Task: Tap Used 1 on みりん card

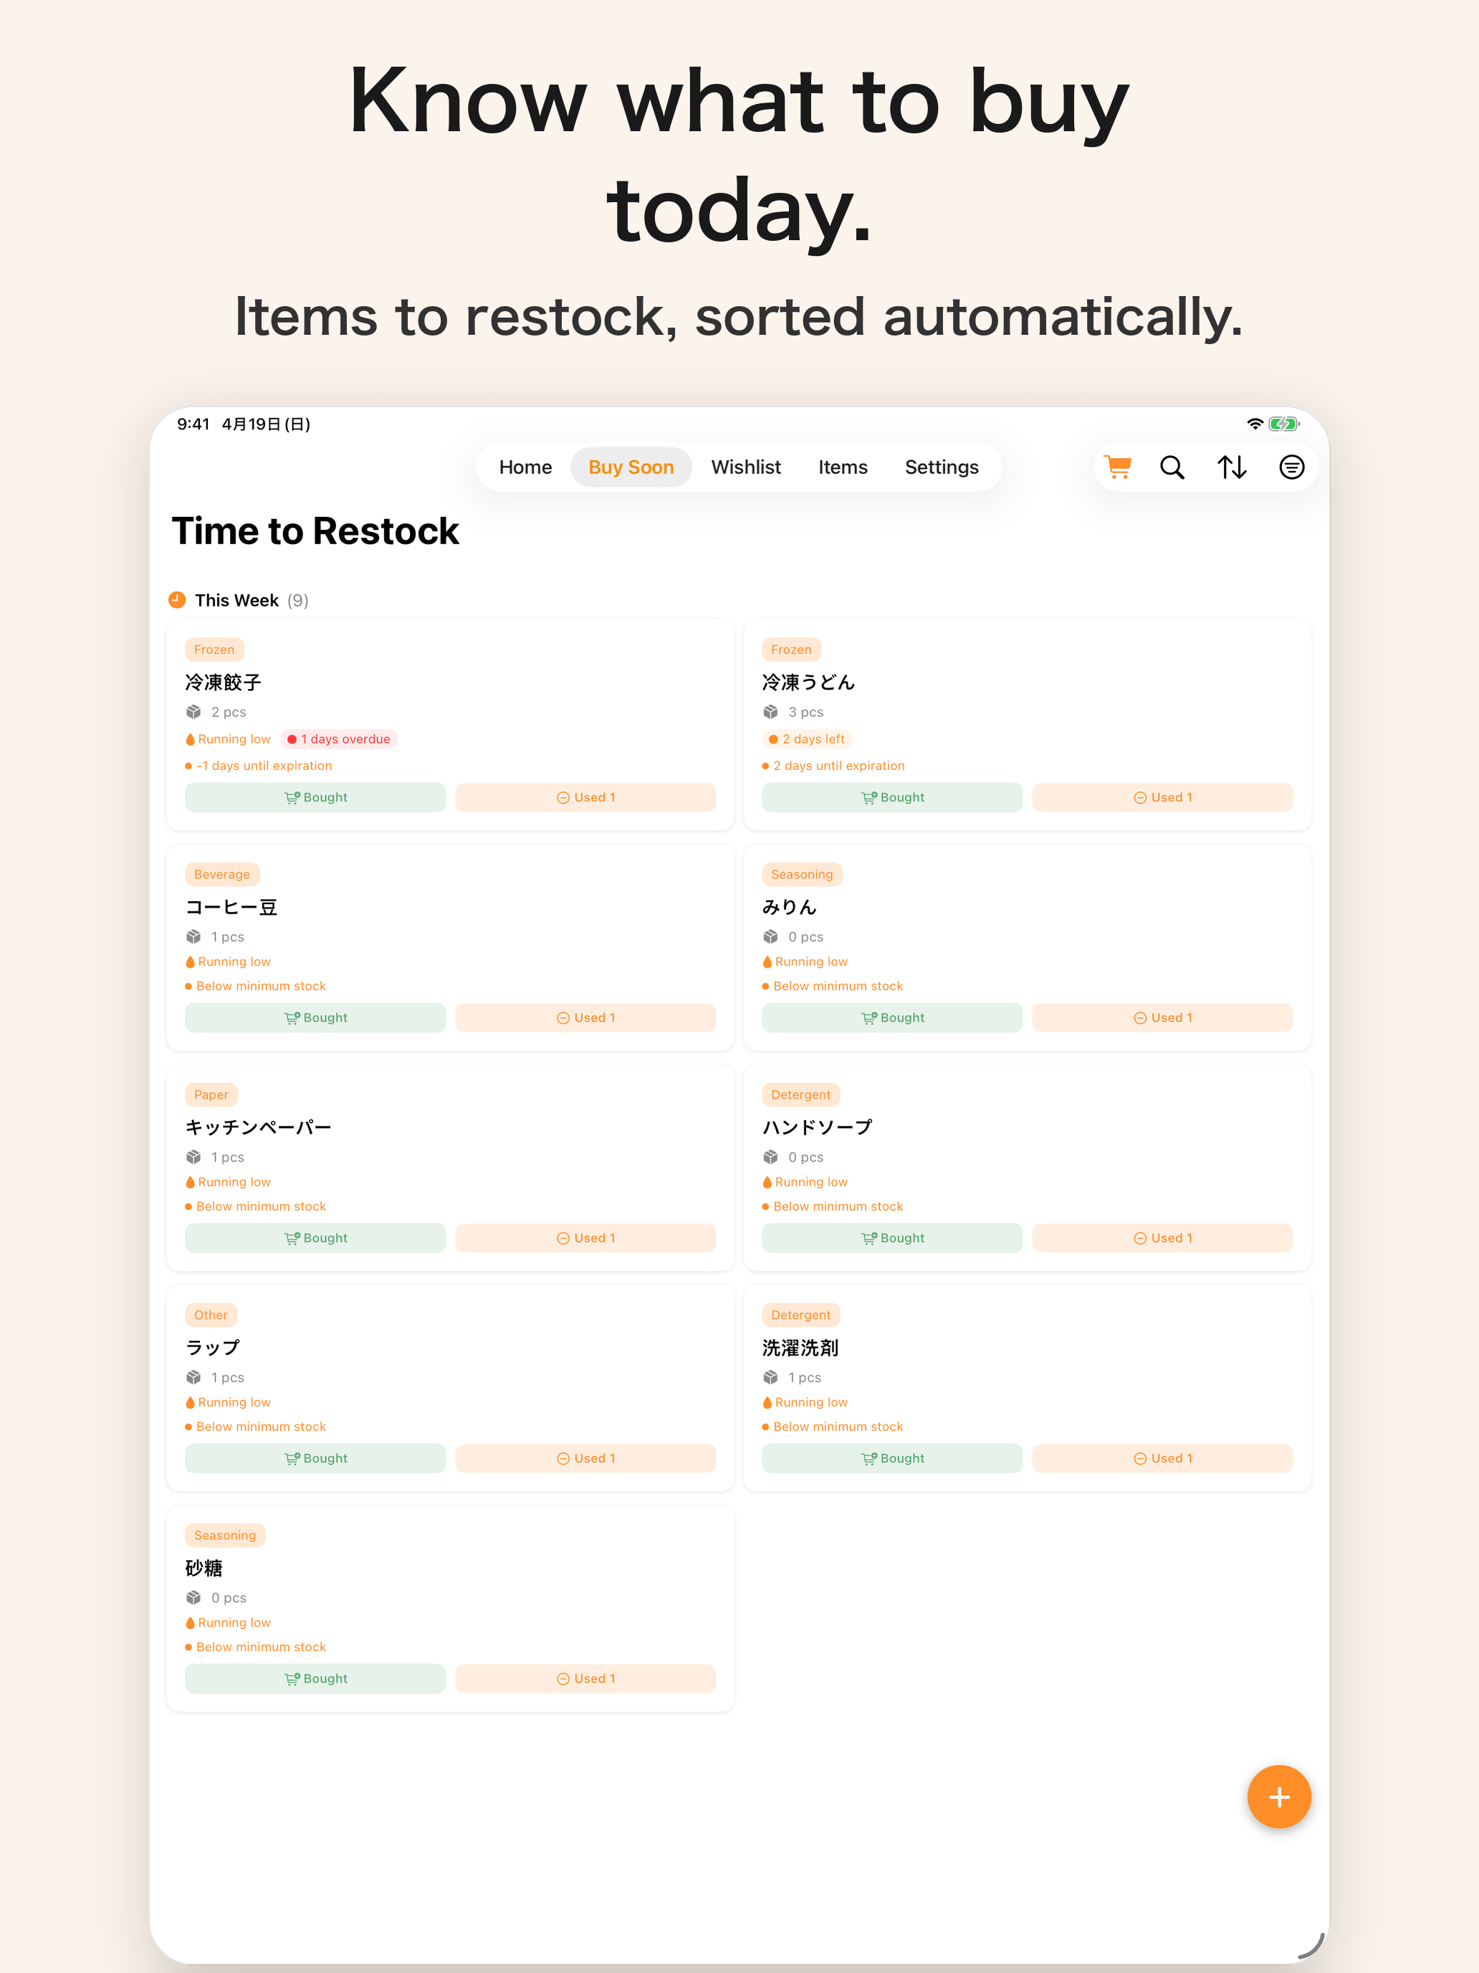Action: pos(1162,1018)
